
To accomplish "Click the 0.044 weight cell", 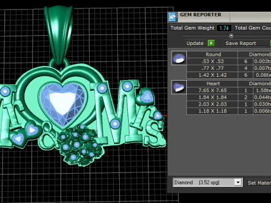I will pyautogui.click(x=262, y=98).
